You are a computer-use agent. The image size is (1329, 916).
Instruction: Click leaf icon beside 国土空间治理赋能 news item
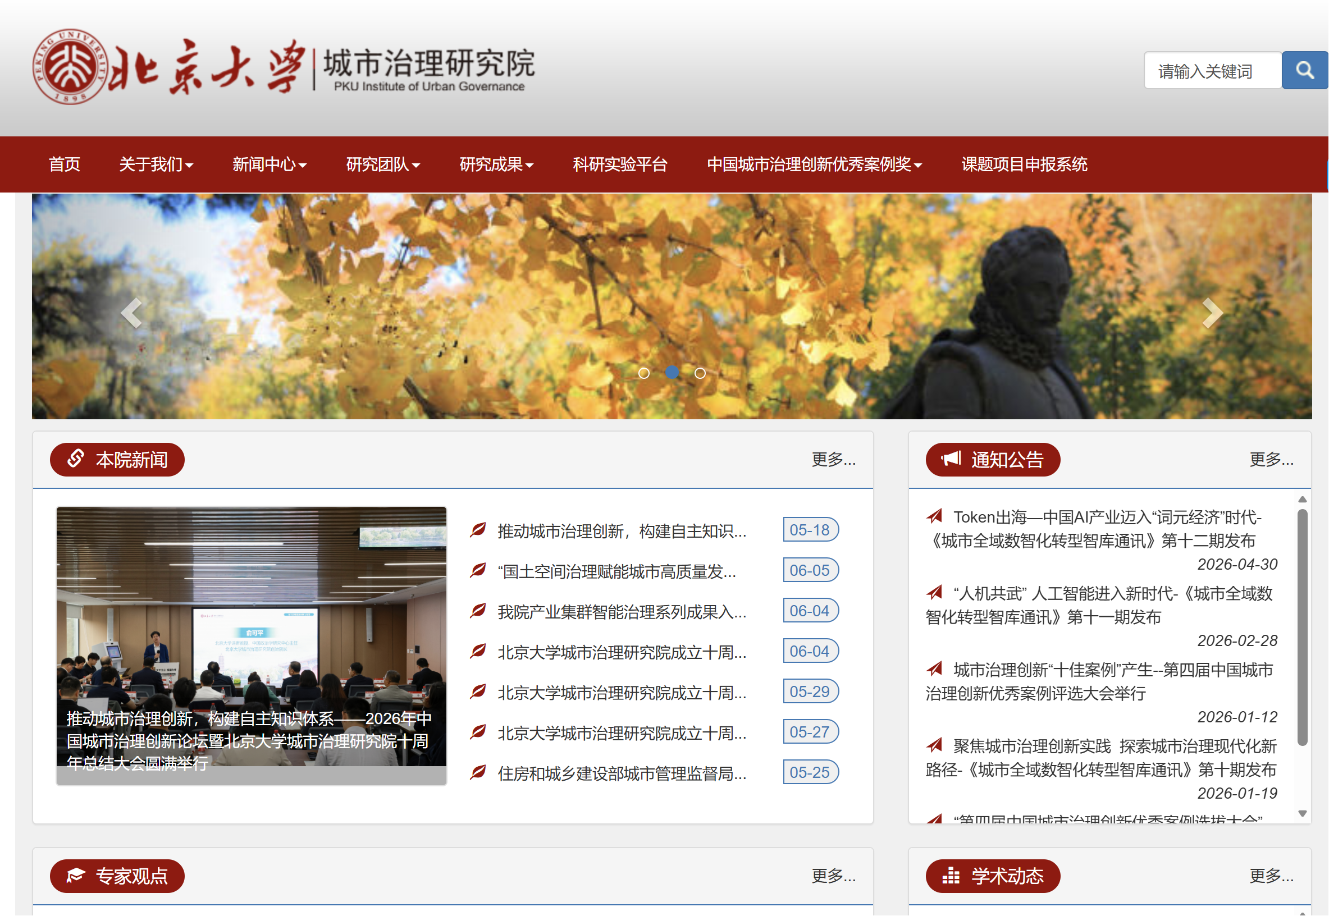pos(478,570)
